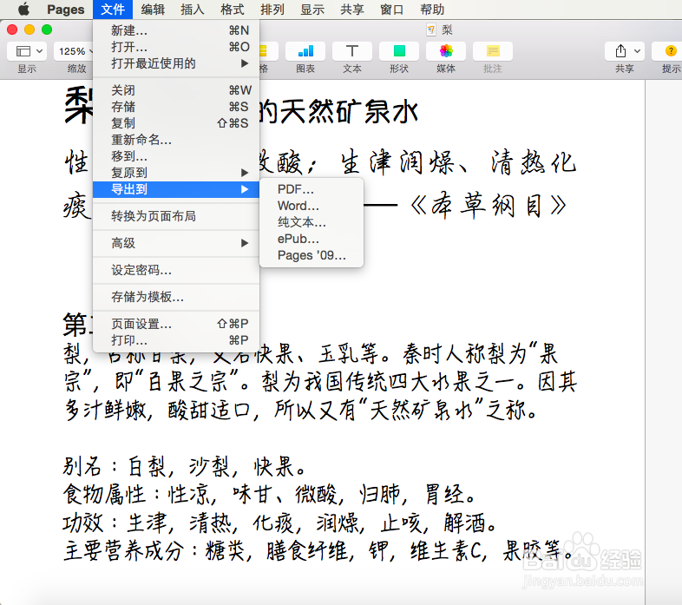Open the 排列 menu
This screenshot has width=682, height=605.
272,10
